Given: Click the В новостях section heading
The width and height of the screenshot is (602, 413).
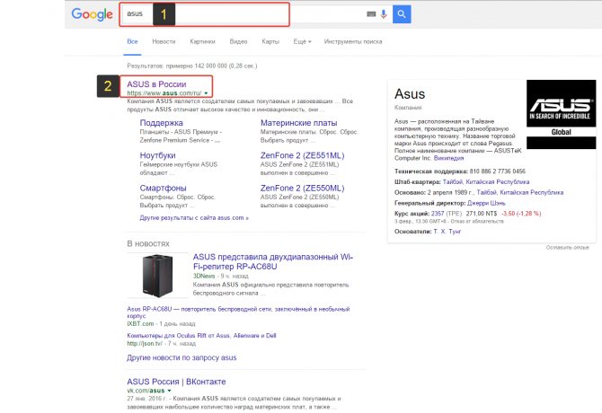Looking at the screenshot, I should (148, 244).
